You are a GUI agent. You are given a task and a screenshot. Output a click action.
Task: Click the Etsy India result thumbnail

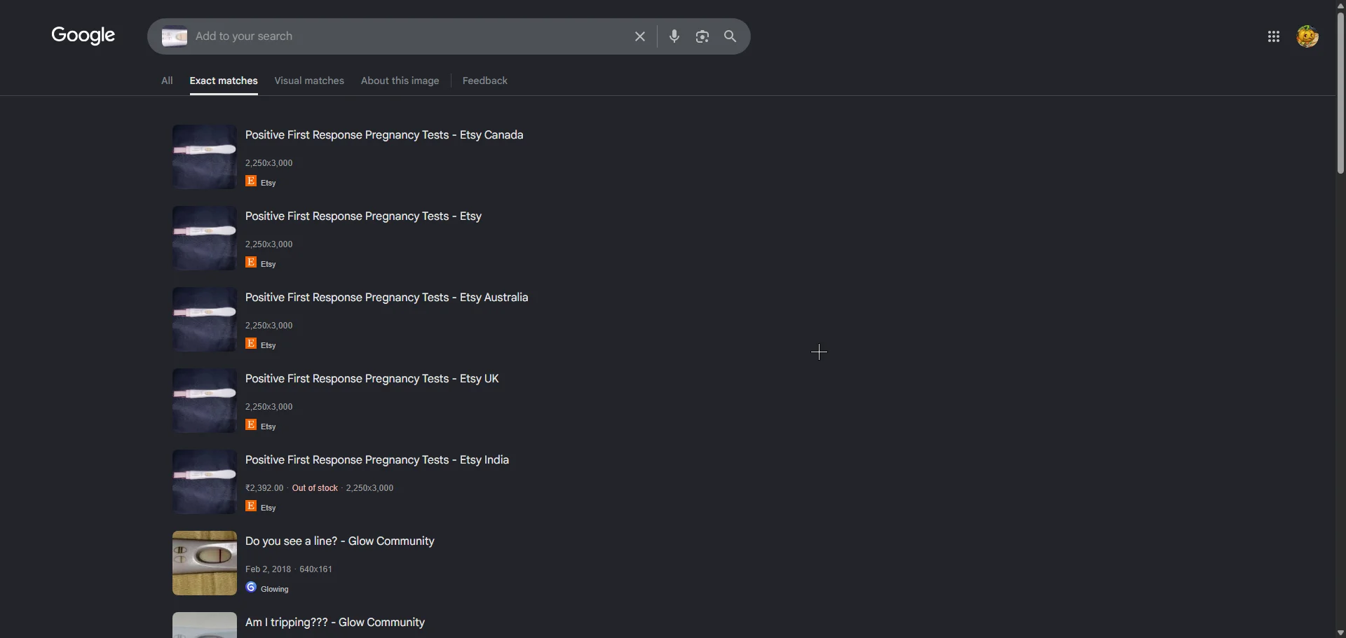coord(205,482)
